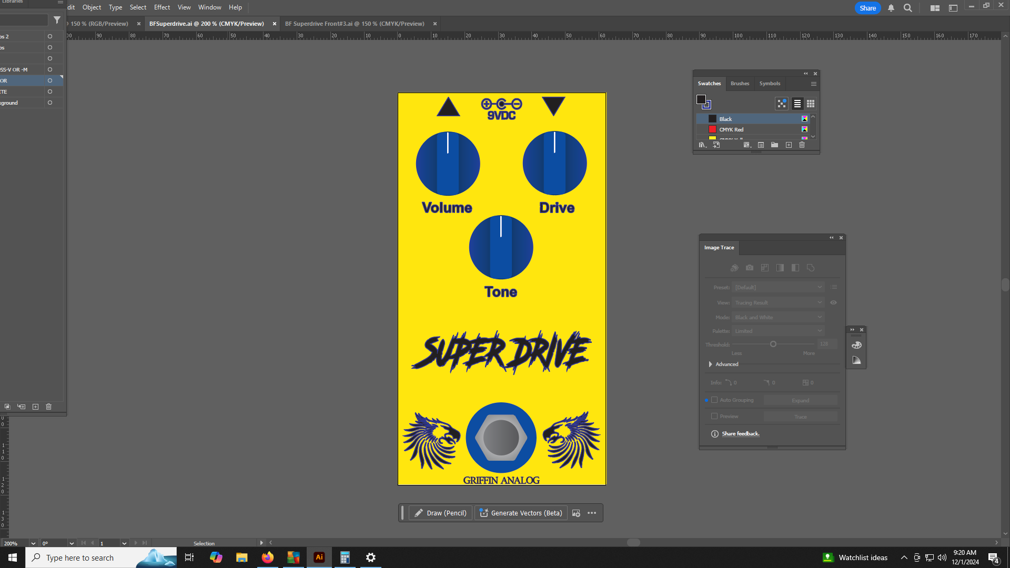Screen dimensions: 1010x568
Task: Click the Search magnifier icon in top bar
Action: point(908,8)
